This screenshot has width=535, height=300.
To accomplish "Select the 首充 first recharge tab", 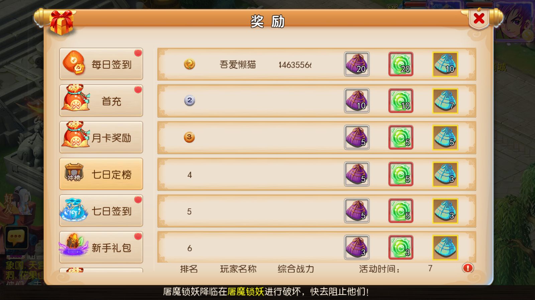I will click(101, 101).
